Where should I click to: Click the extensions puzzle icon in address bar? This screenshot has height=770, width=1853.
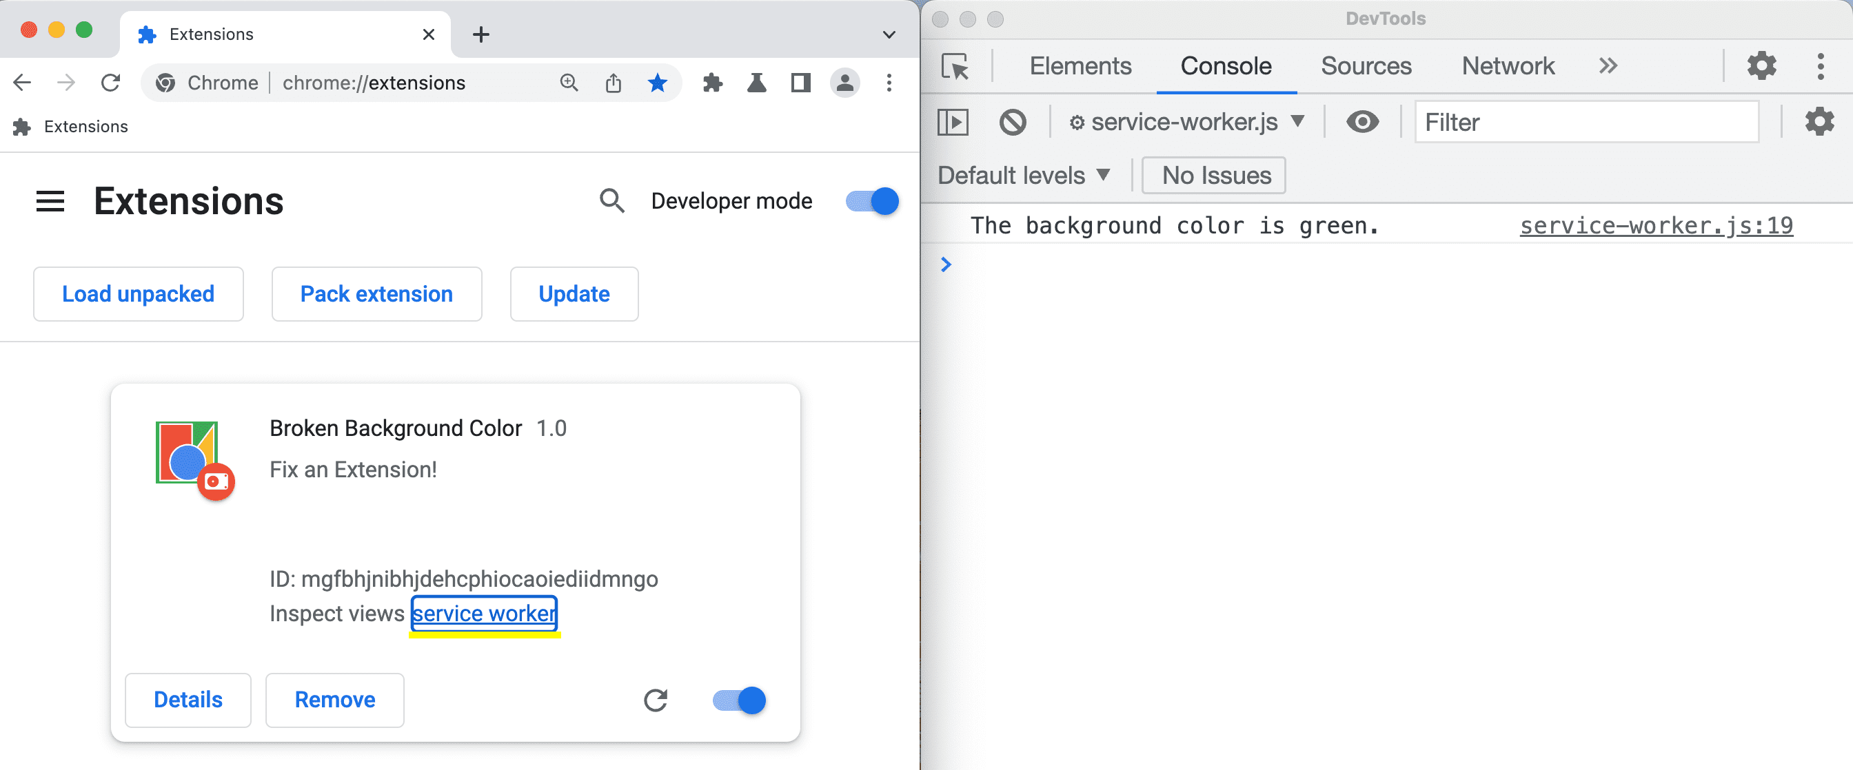coord(713,83)
